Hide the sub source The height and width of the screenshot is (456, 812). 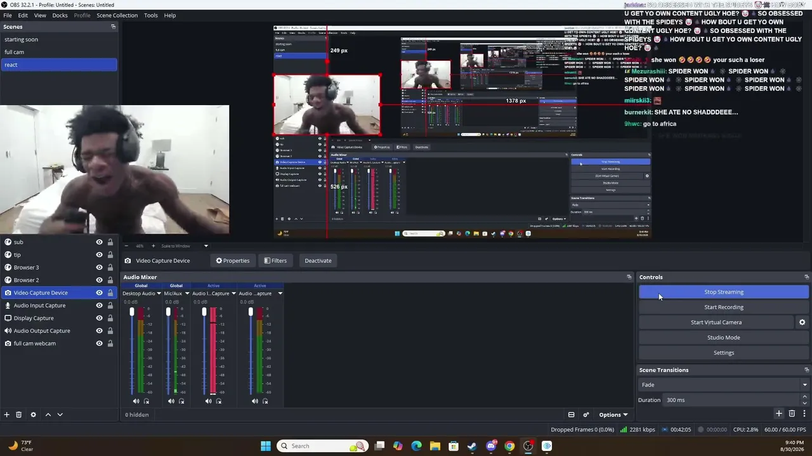point(99,242)
